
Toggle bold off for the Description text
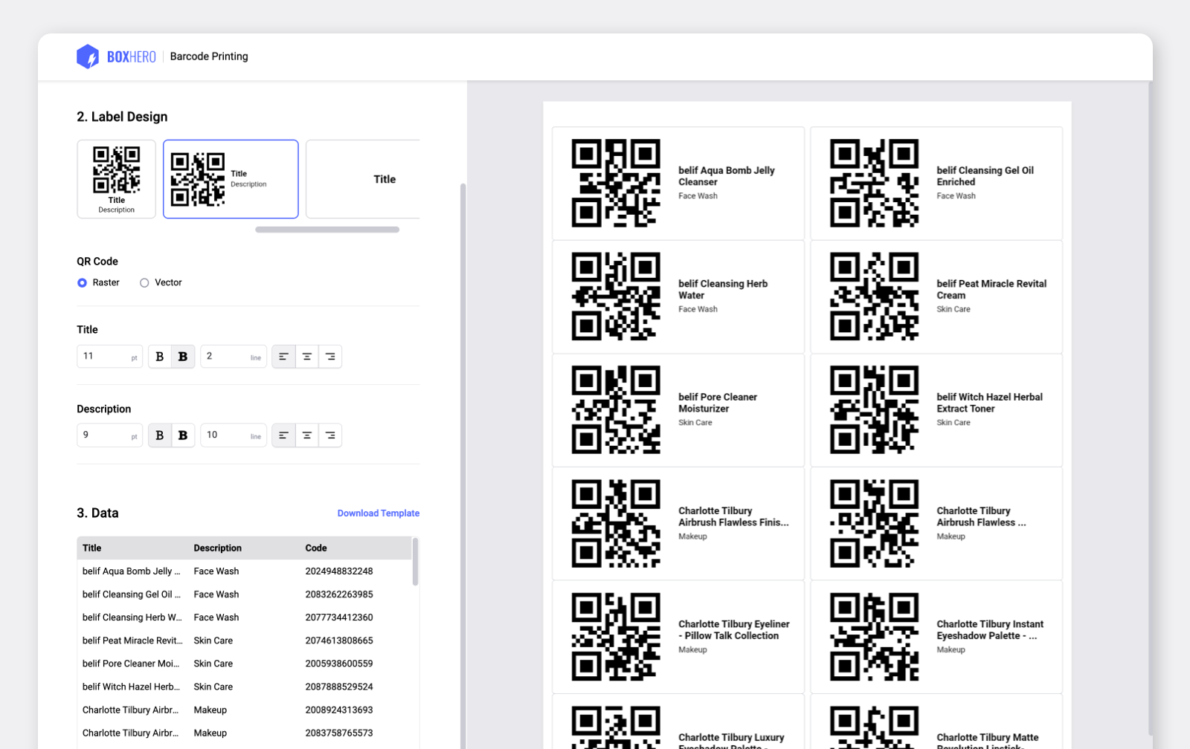click(159, 435)
